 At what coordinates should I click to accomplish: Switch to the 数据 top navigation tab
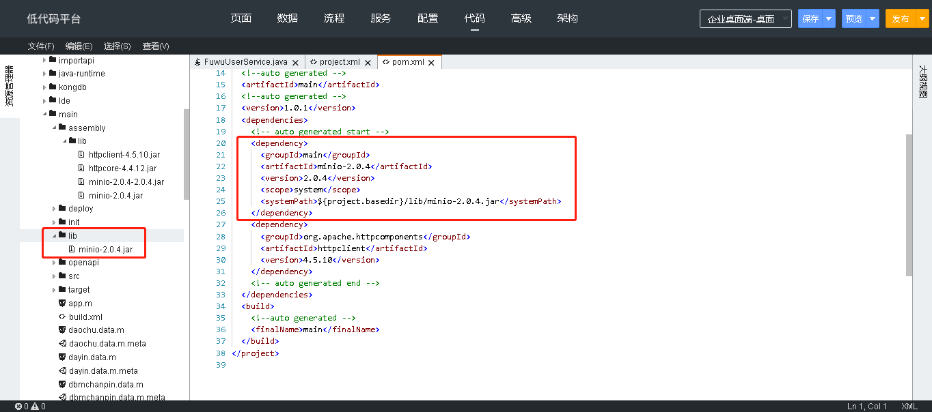[288, 18]
